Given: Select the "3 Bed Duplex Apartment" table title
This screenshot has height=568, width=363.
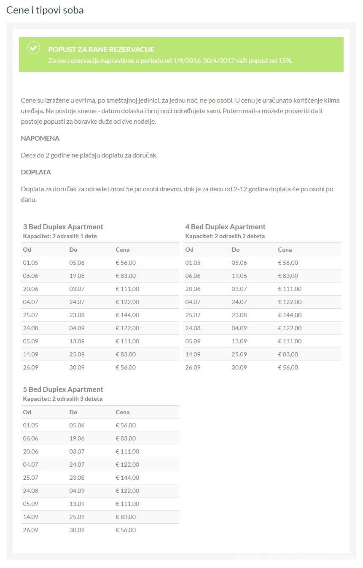Looking at the screenshot, I should point(63,227).
